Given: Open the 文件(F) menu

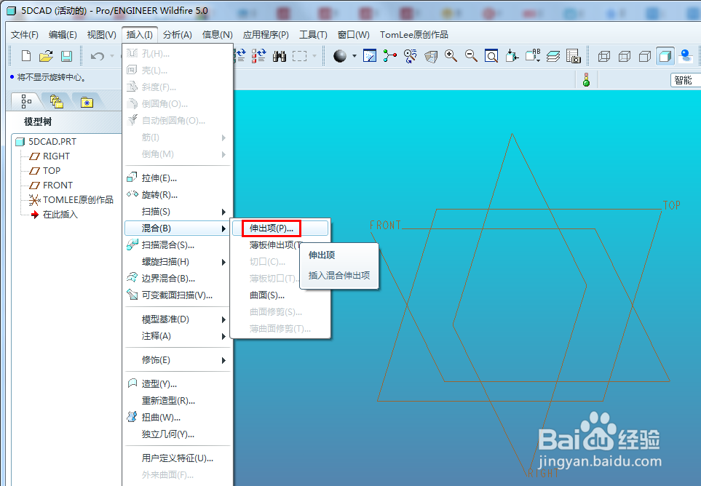Looking at the screenshot, I should point(24,35).
